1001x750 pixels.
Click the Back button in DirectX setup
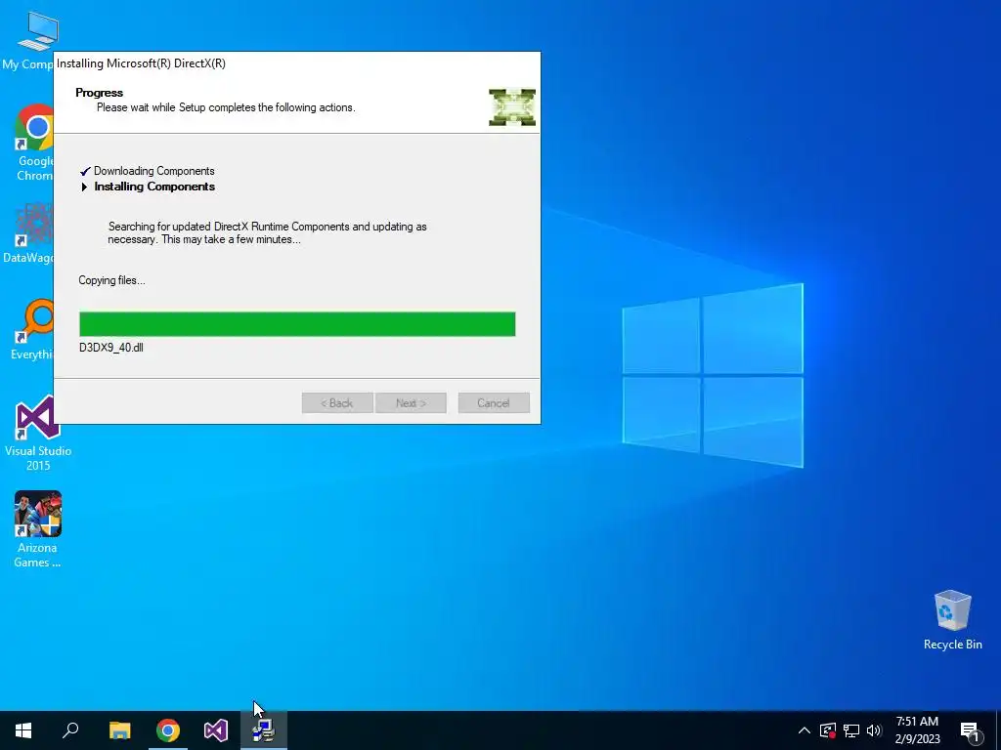(x=337, y=403)
